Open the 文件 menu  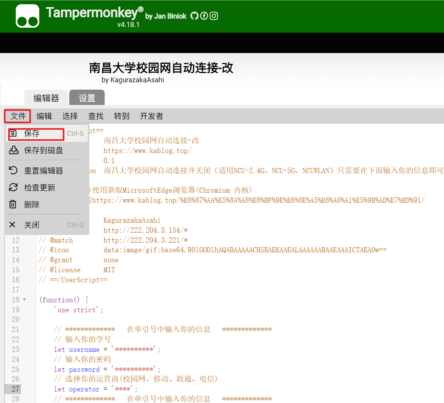point(18,116)
